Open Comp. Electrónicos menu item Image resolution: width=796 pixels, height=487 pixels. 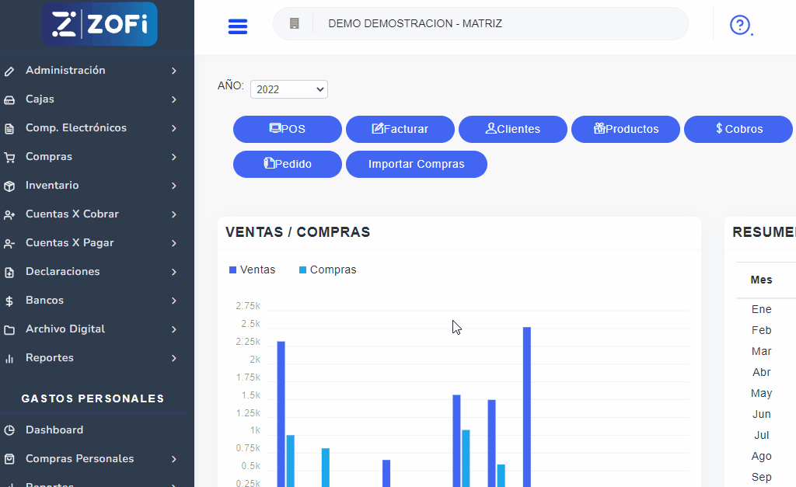[x=75, y=128]
